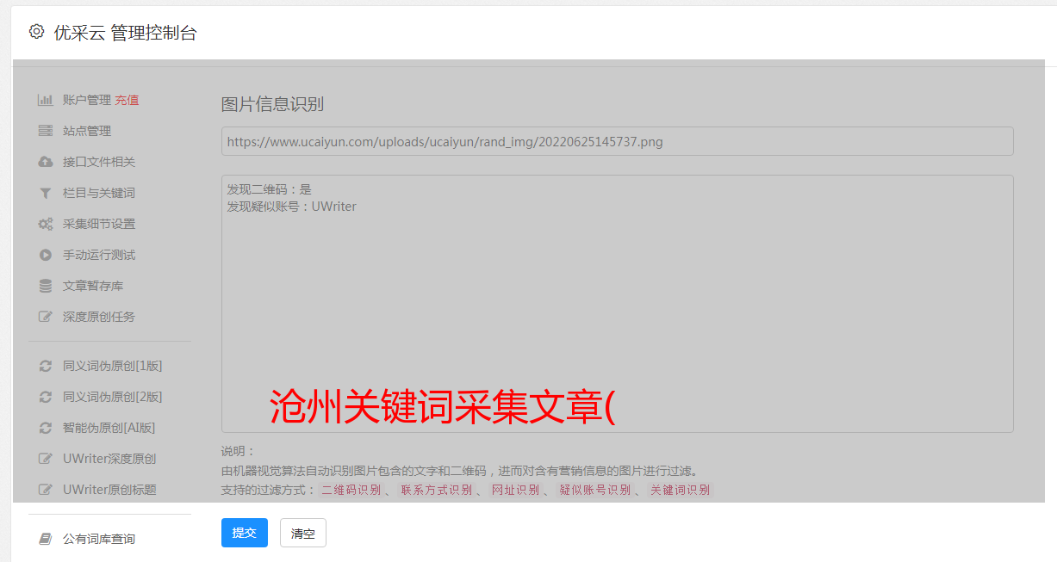
Task: Click the edit icon for UWriter原创标题
Action: 46,490
